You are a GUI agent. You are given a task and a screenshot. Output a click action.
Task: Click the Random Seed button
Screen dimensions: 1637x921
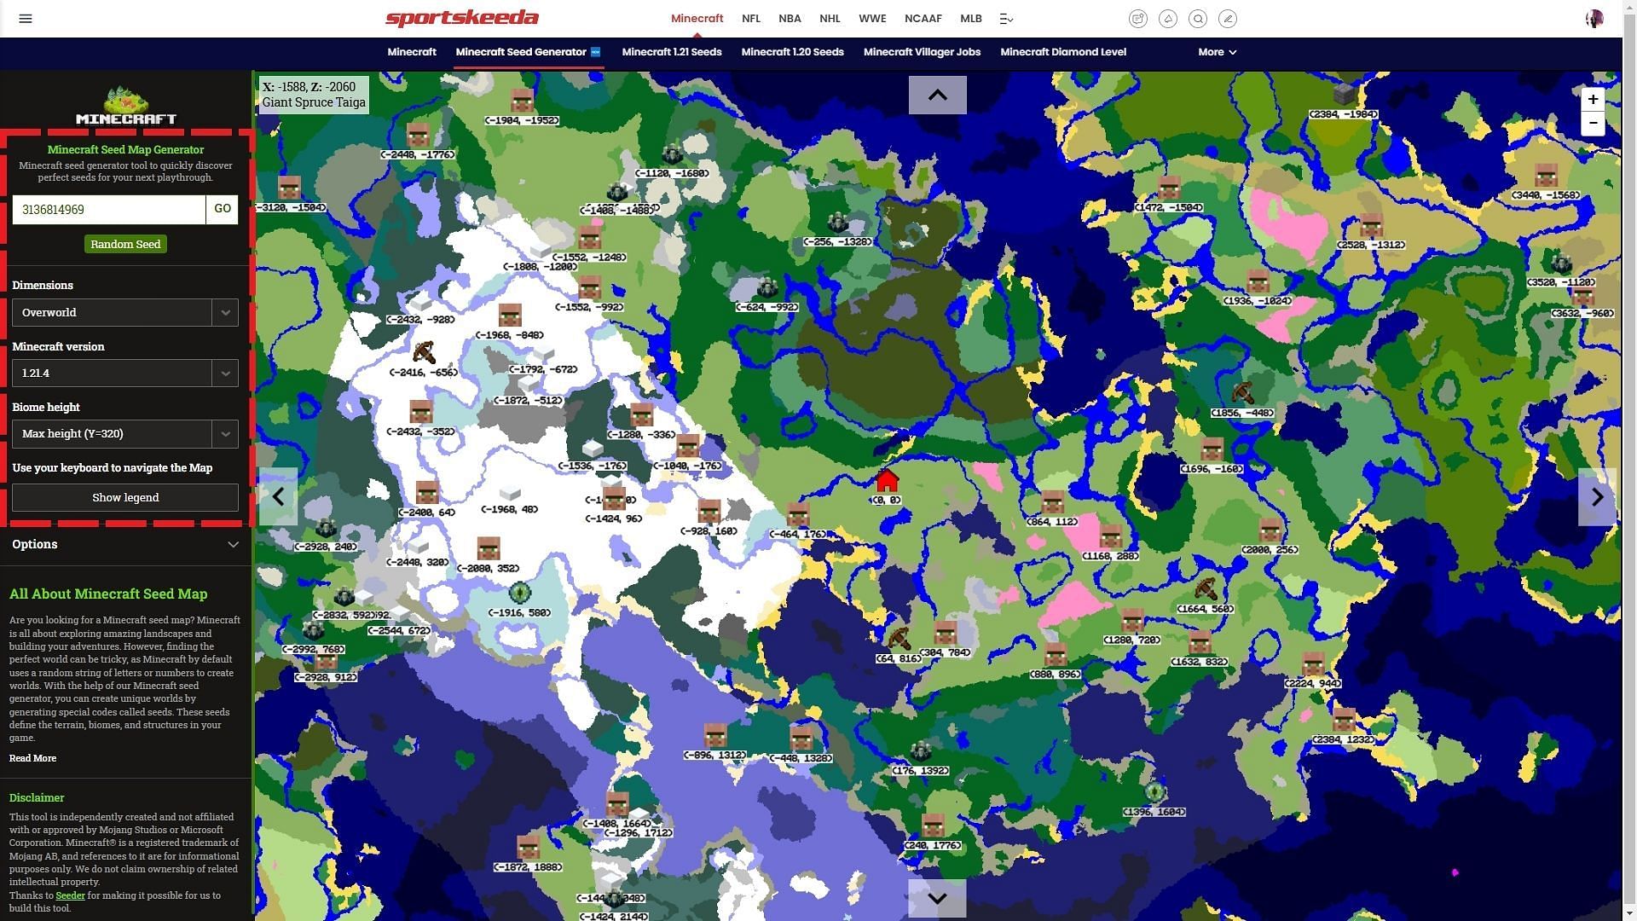[x=124, y=244]
